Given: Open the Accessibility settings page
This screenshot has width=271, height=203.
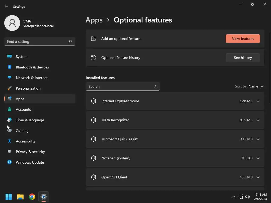Looking at the screenshot, I should point(26,141).
